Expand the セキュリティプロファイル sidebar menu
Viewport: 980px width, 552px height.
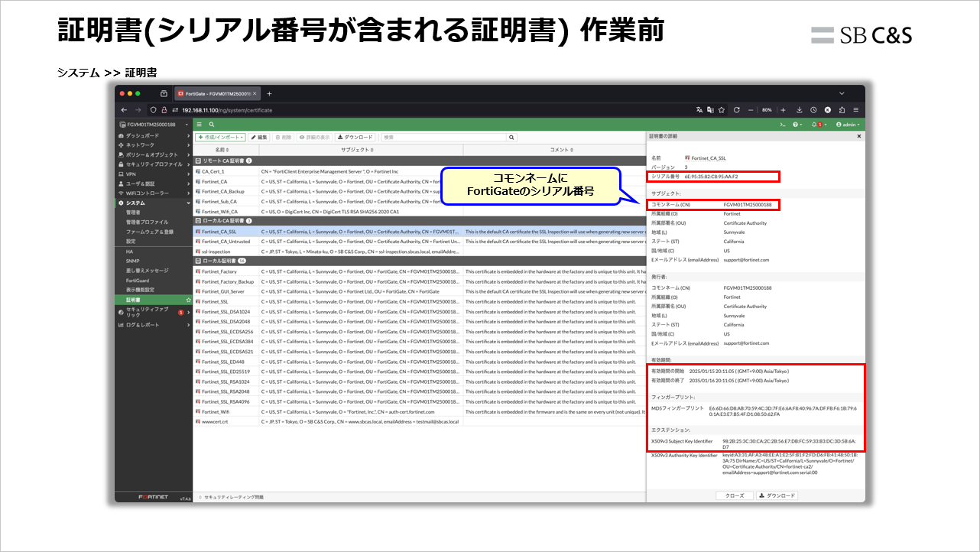(x=153, y=164)
